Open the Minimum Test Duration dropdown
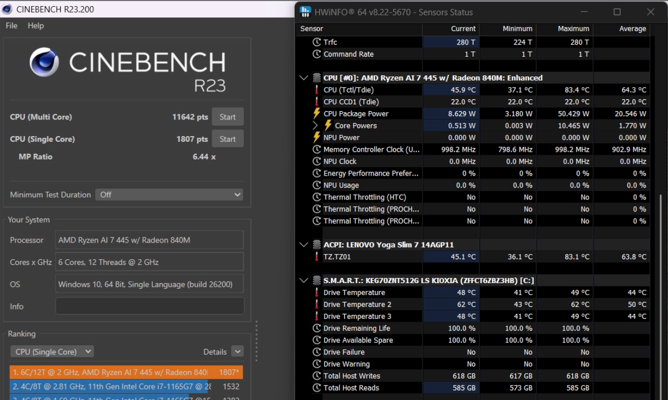Image resolution: width=668 pixels, height=400 pixels. (170, 195)
